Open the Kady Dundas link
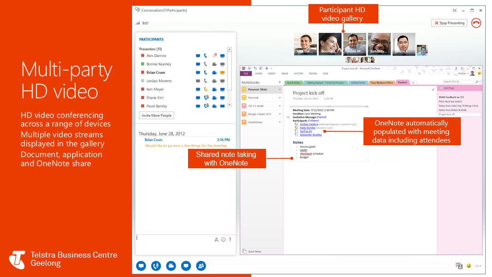 pyautogui.click(x=308, y=128)
